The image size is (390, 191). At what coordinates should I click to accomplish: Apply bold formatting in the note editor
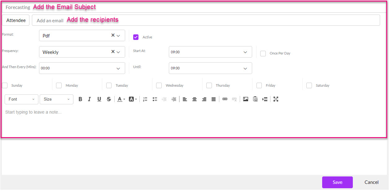click(80, 99)
